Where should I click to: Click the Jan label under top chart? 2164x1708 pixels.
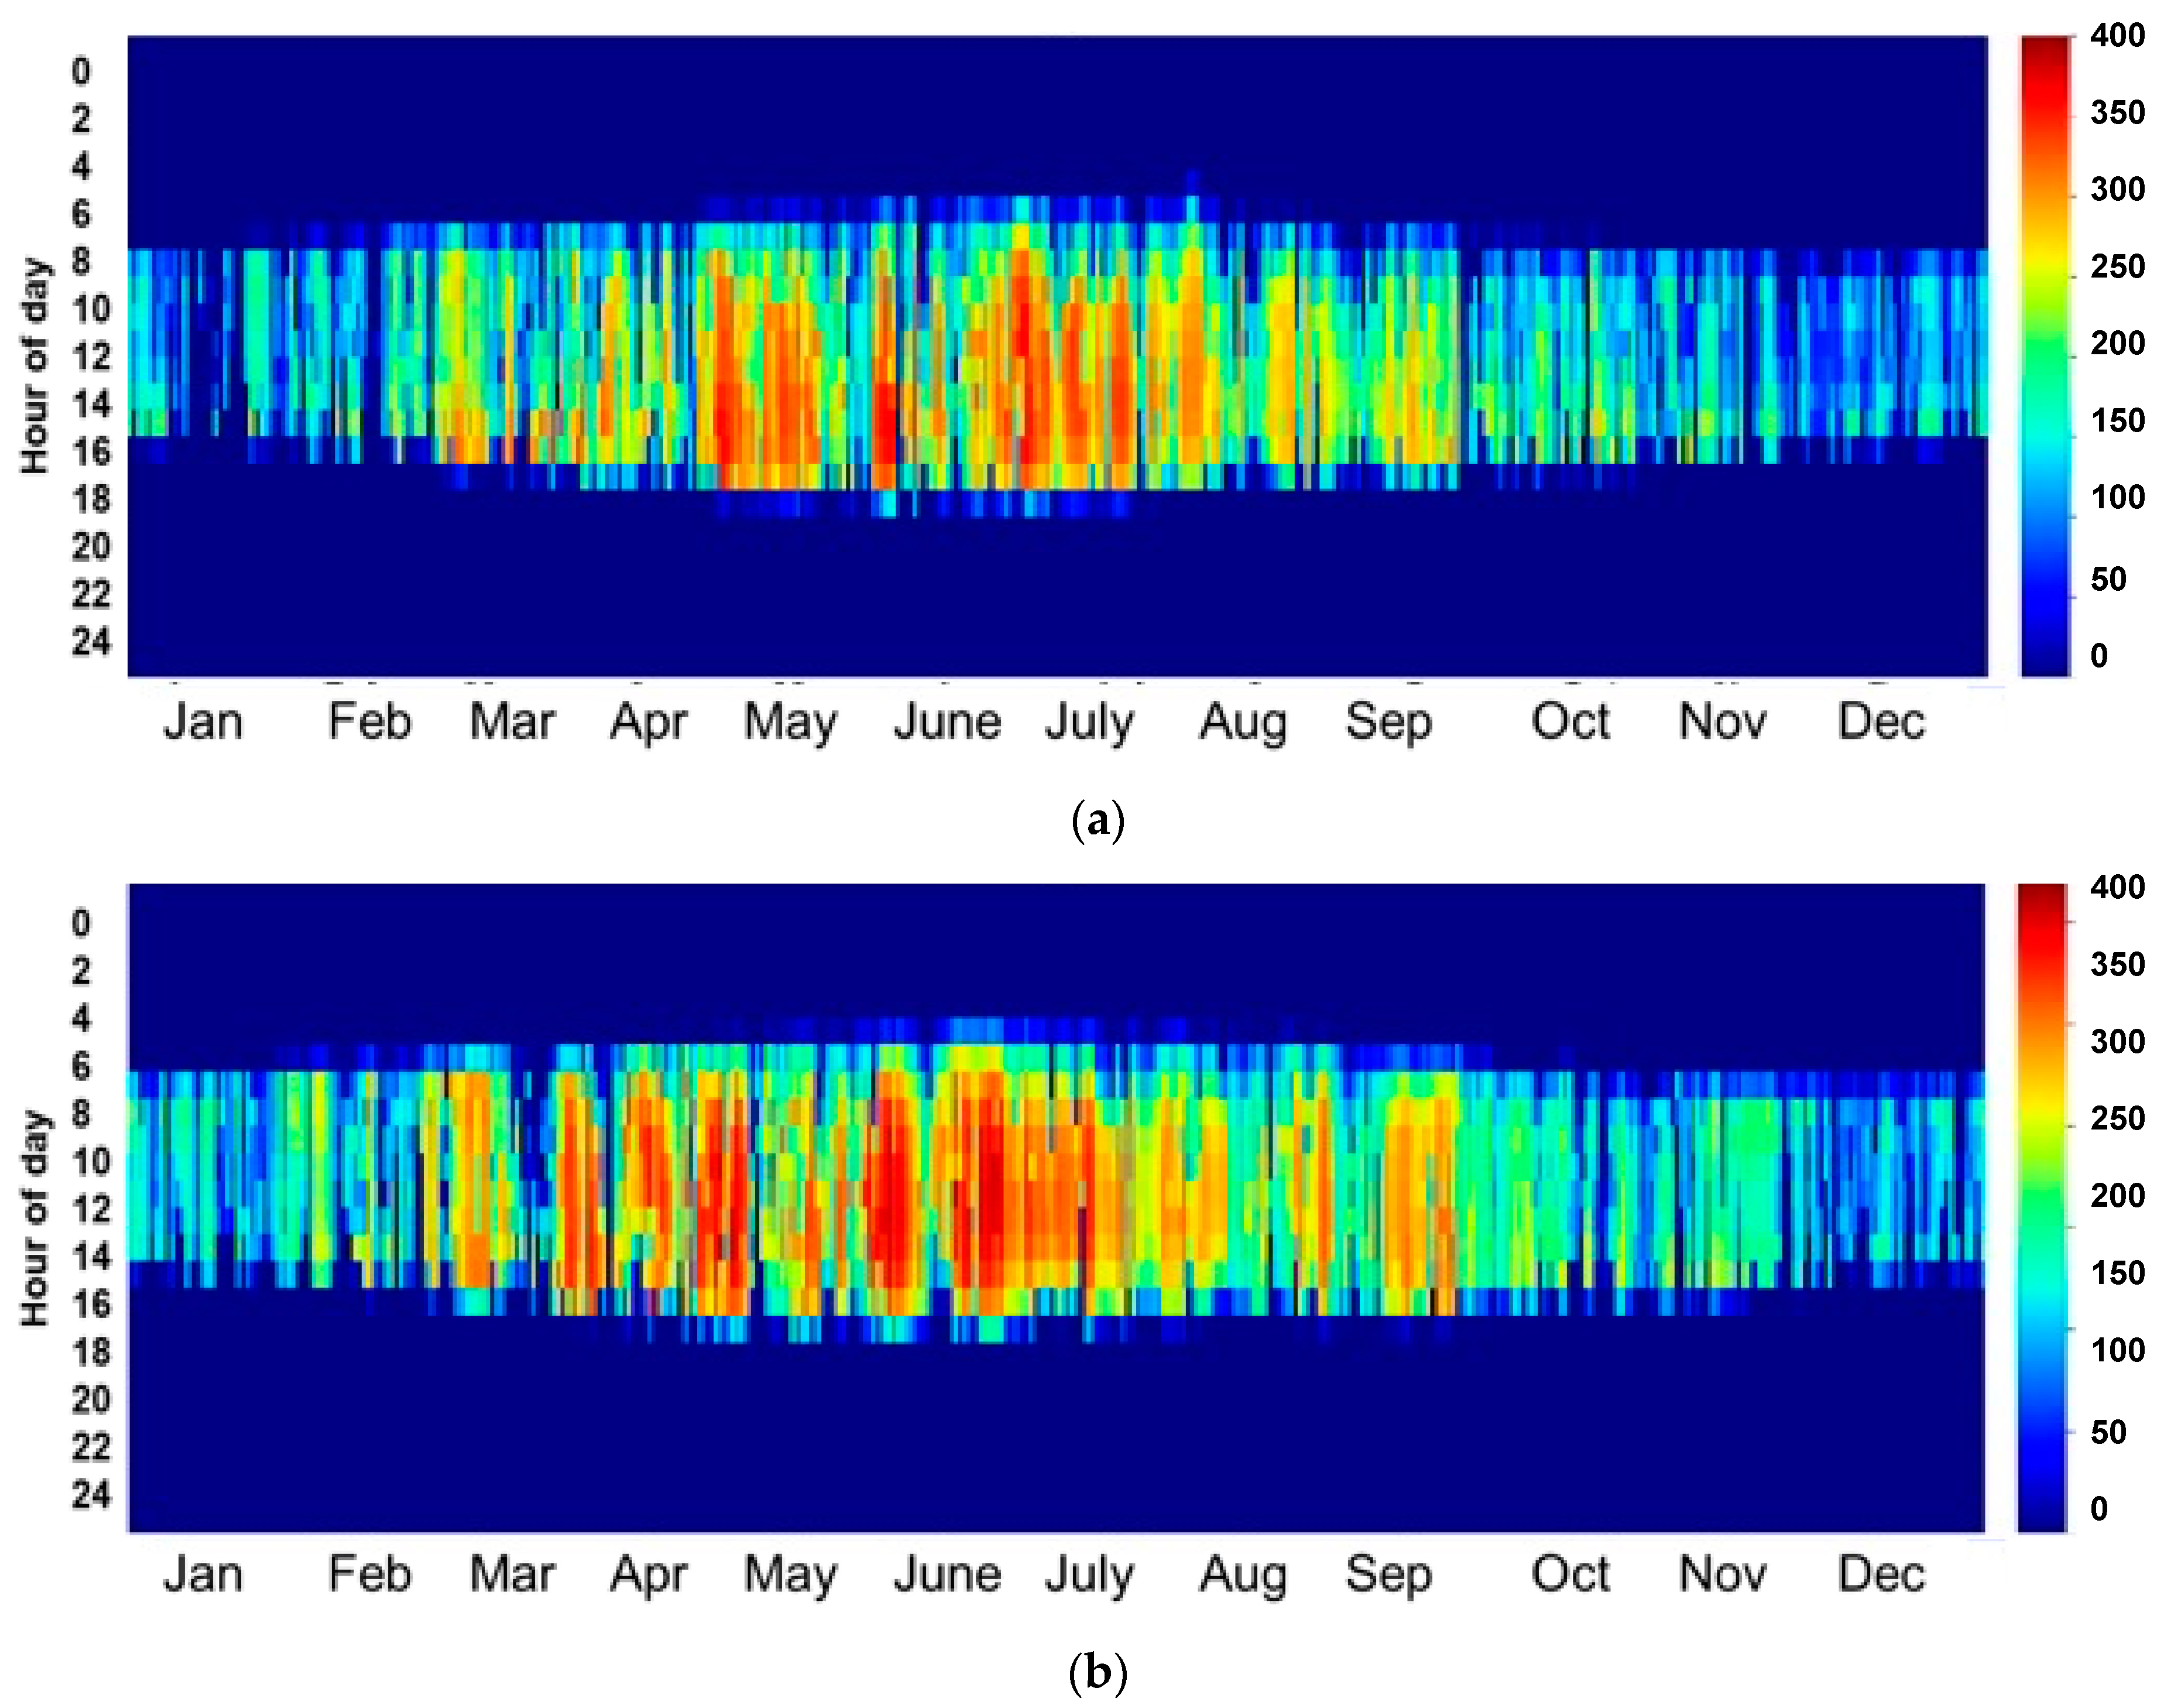(x=203, y=721)
